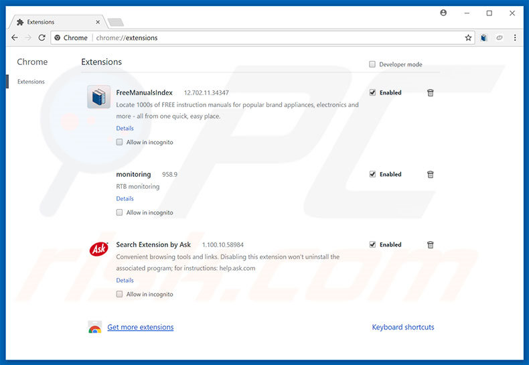Click version number 958.9
Image resolution: width=529 pixels, height=365 pixels.
tap(169, 174)
